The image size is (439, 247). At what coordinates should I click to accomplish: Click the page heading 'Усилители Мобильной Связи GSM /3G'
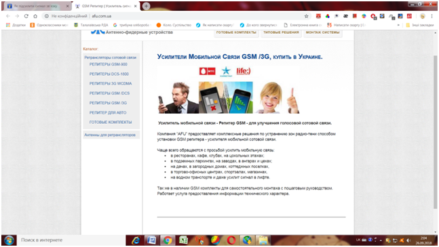pos(240,57)
